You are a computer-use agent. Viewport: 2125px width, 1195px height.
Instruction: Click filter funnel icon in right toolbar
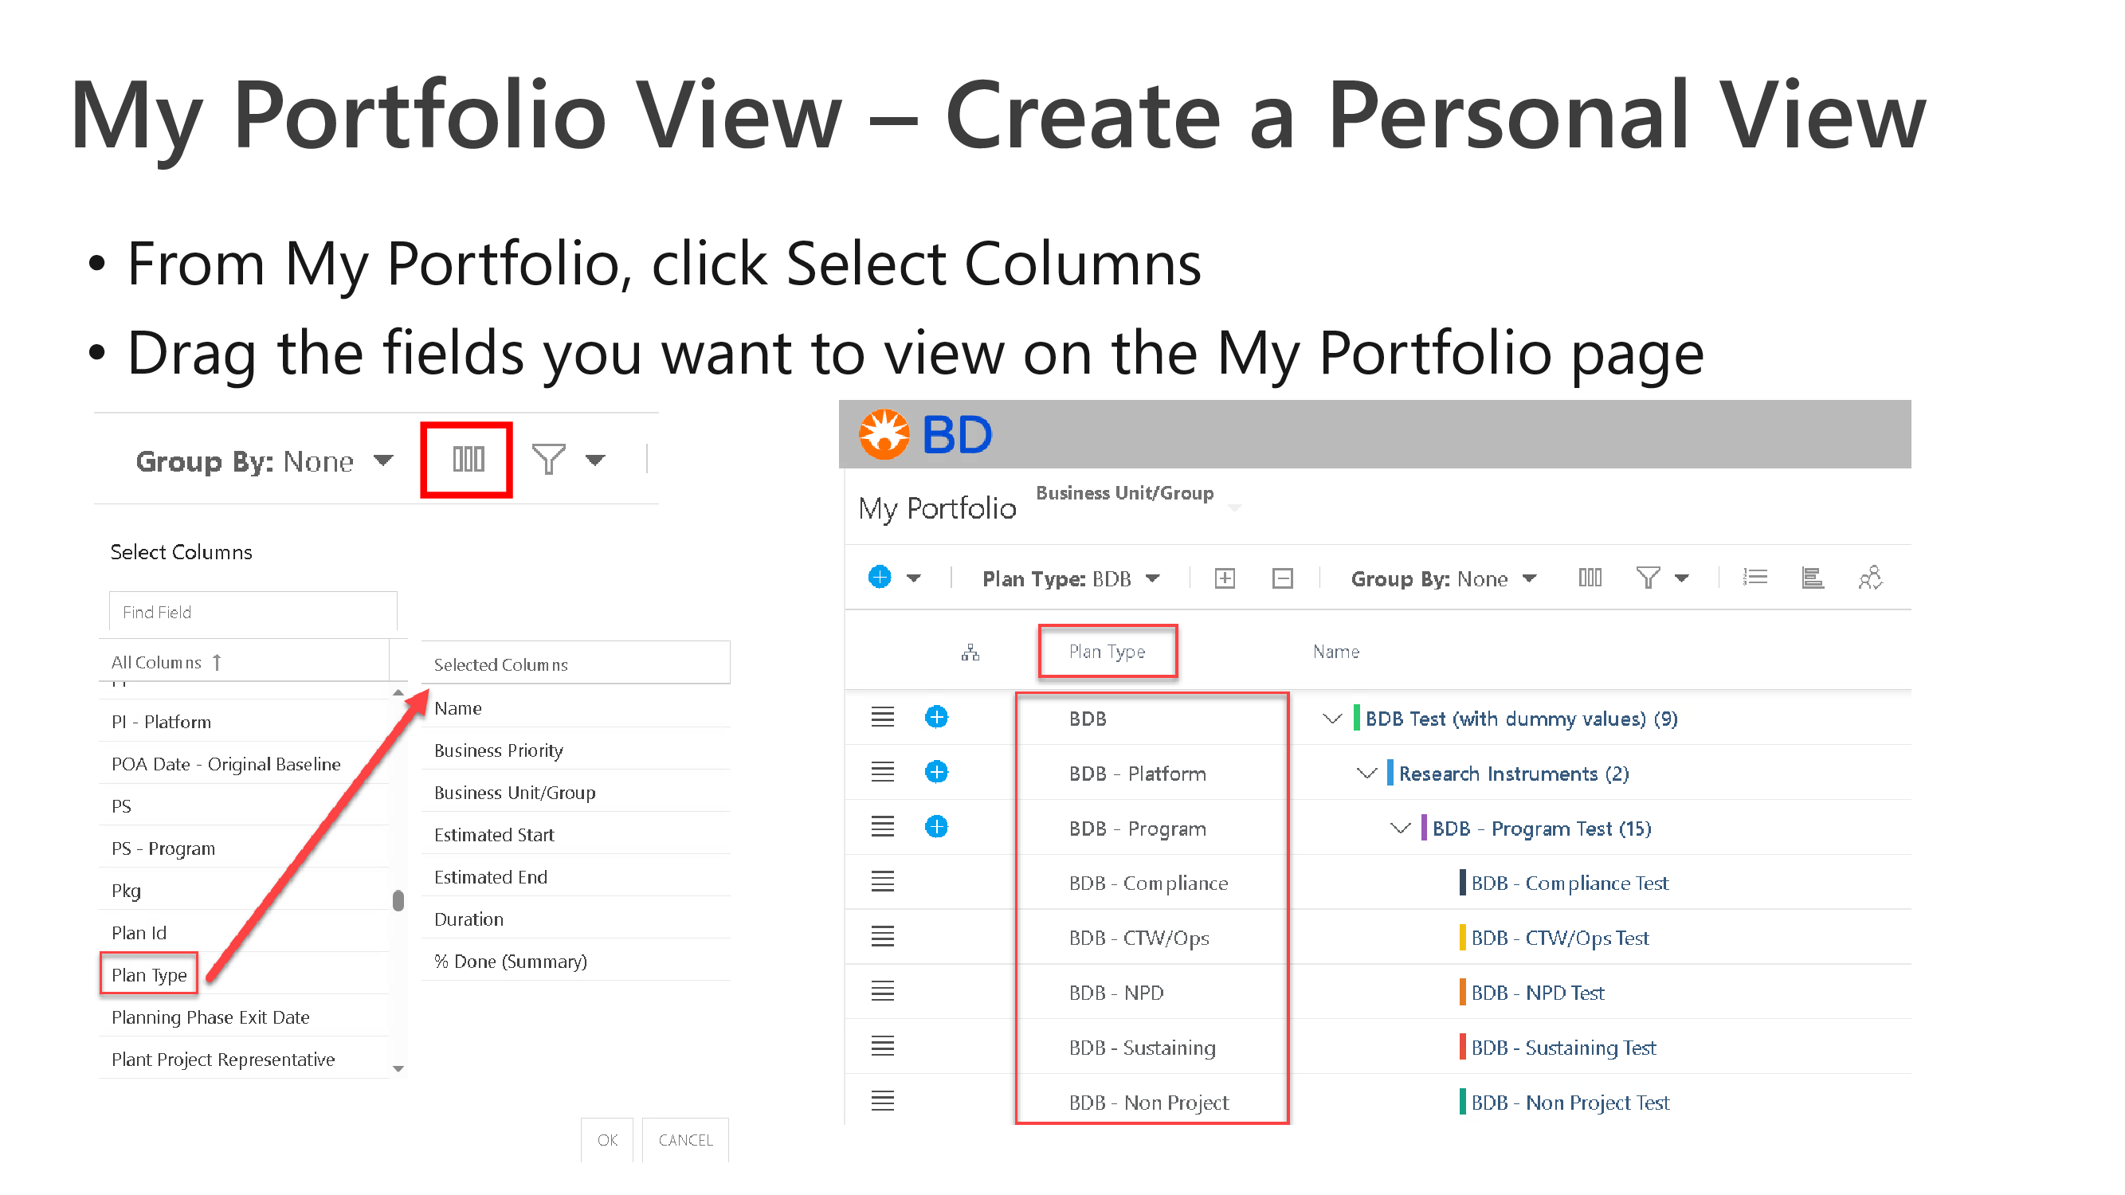[1648, 578]
